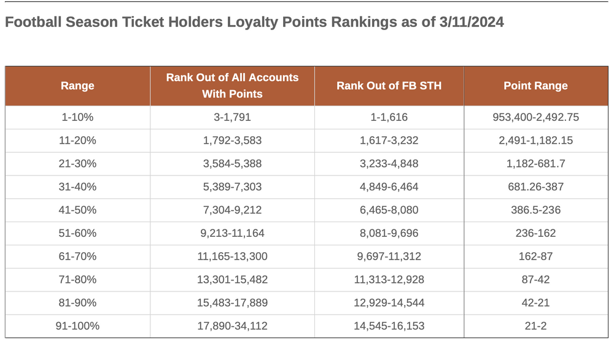Image resolution: width=614 pixels, height=354 pixels.
Task: Select the 11-20% range cell
Action: click(77, 140)
